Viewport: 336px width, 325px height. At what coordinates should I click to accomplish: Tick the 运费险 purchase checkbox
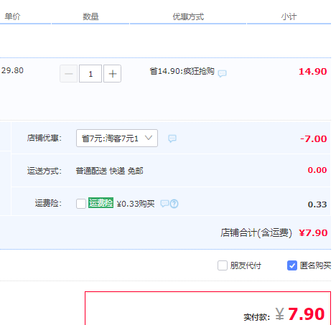81,204
